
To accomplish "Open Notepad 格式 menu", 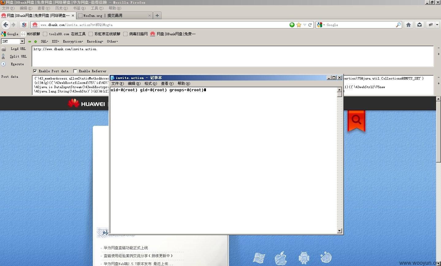I will click(150, 84).
